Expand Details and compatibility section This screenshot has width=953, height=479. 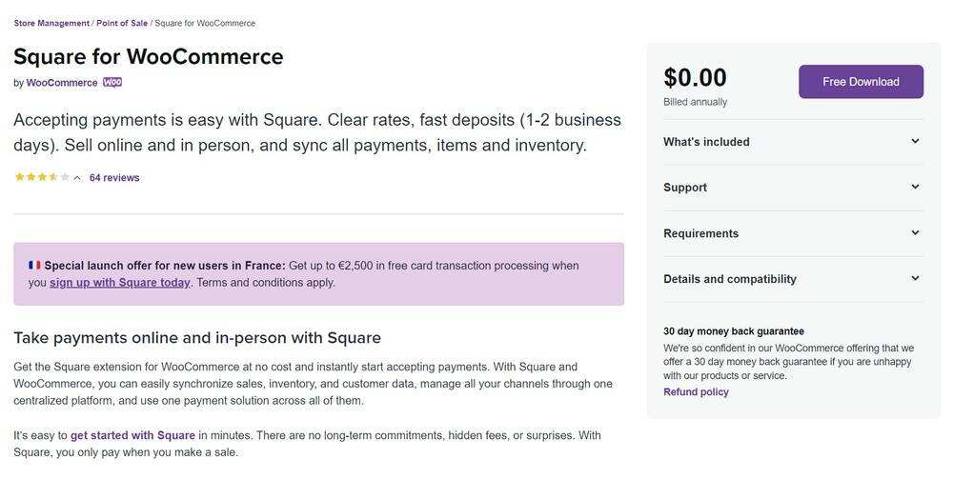(915, 279)
